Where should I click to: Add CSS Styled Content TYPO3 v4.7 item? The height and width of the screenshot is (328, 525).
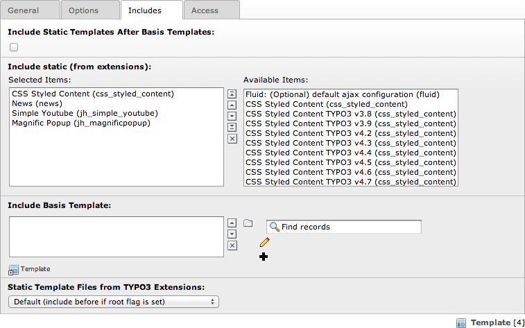click(350, 182)
